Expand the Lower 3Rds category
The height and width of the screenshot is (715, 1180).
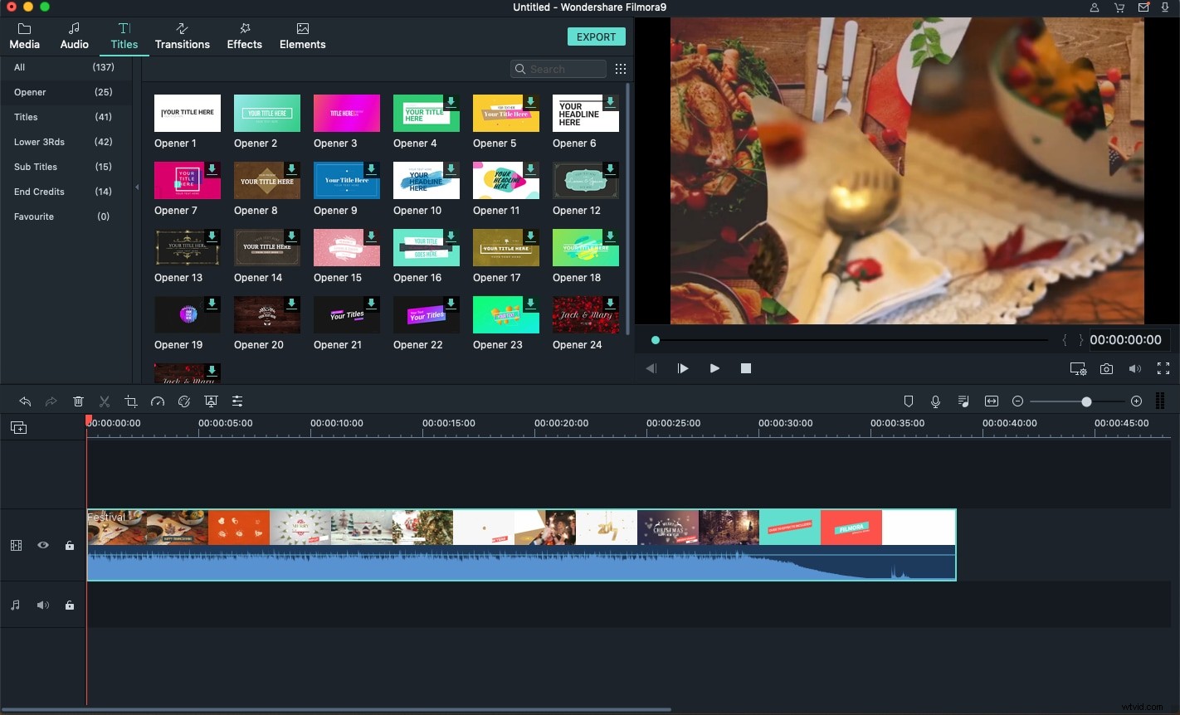point(39,142)
